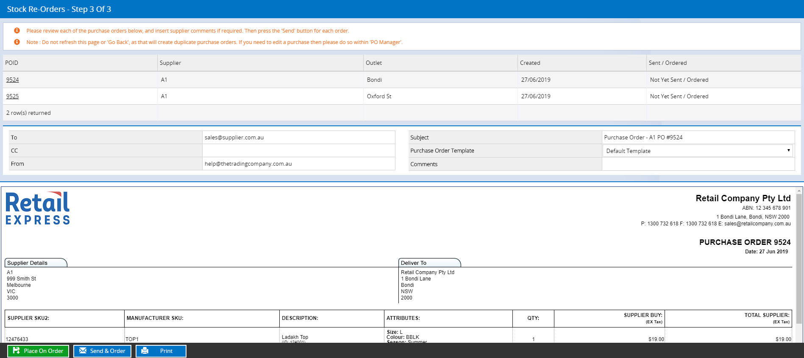Viewport: 804px width, 358px height.
Task: Click the Deliver To tab heading
Action: tap(429, 263)
